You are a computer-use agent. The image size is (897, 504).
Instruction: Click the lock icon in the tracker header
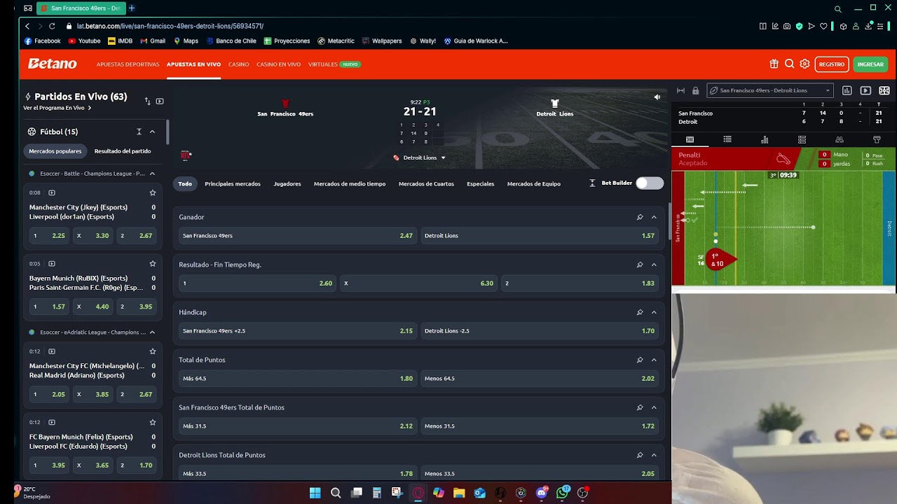[695, 90]
